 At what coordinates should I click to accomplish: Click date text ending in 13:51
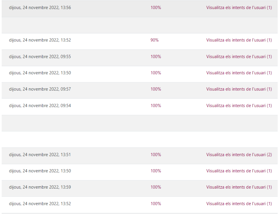point(40,154)
